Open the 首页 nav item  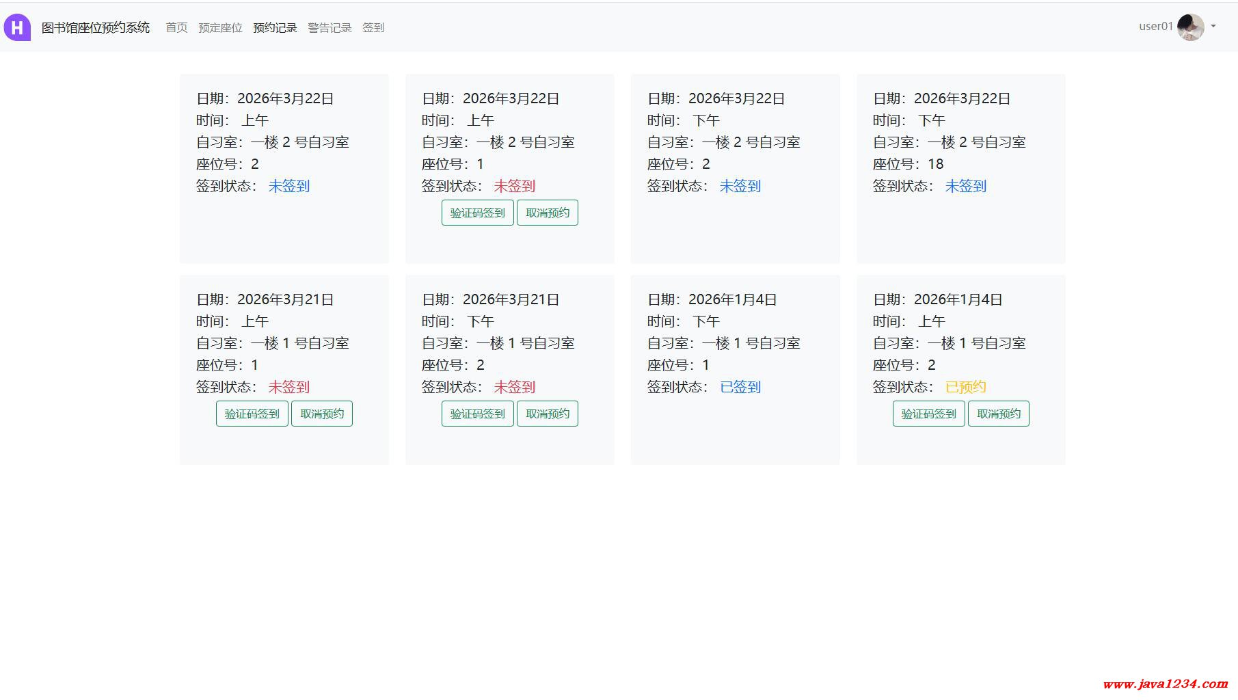click(176, 27)
